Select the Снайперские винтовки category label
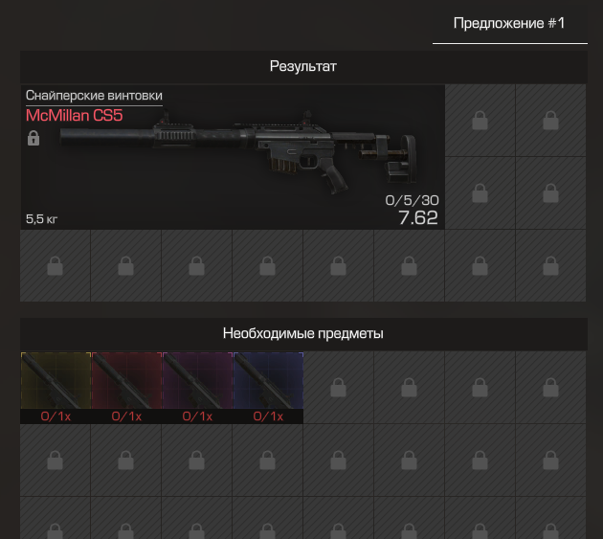 94,96
